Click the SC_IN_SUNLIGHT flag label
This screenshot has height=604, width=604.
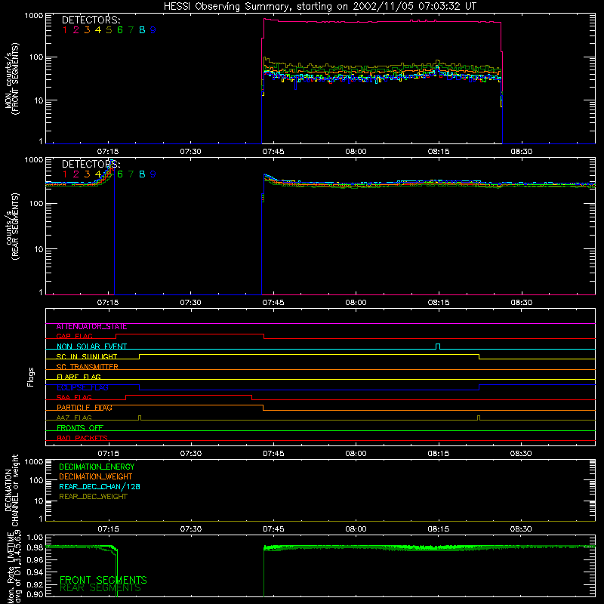pos(87,356)
